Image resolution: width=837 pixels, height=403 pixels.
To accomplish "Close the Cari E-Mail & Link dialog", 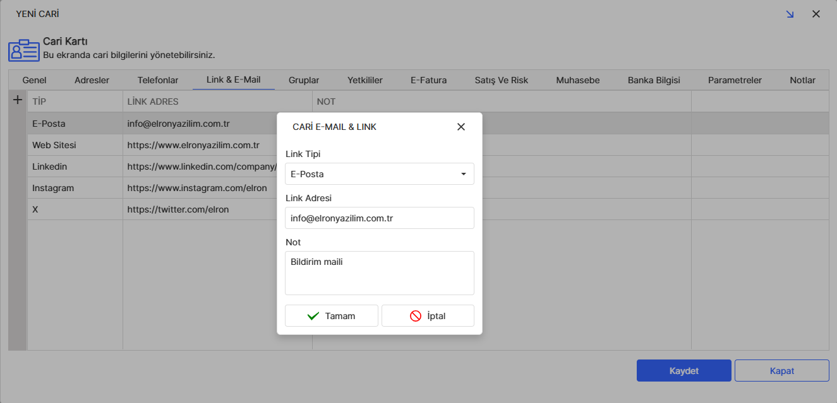I will tap(461, 127).
